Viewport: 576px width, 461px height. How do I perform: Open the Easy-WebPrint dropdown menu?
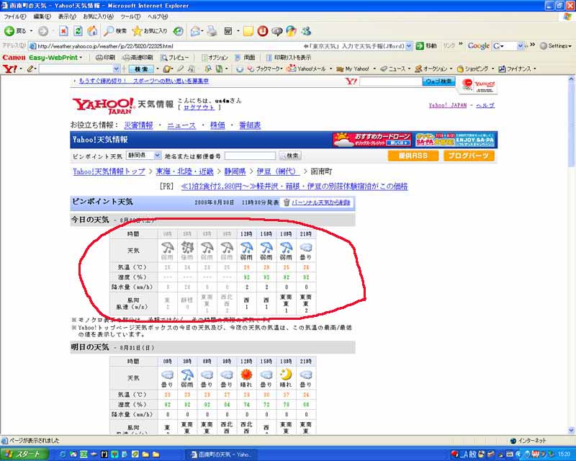pos(81,58)
